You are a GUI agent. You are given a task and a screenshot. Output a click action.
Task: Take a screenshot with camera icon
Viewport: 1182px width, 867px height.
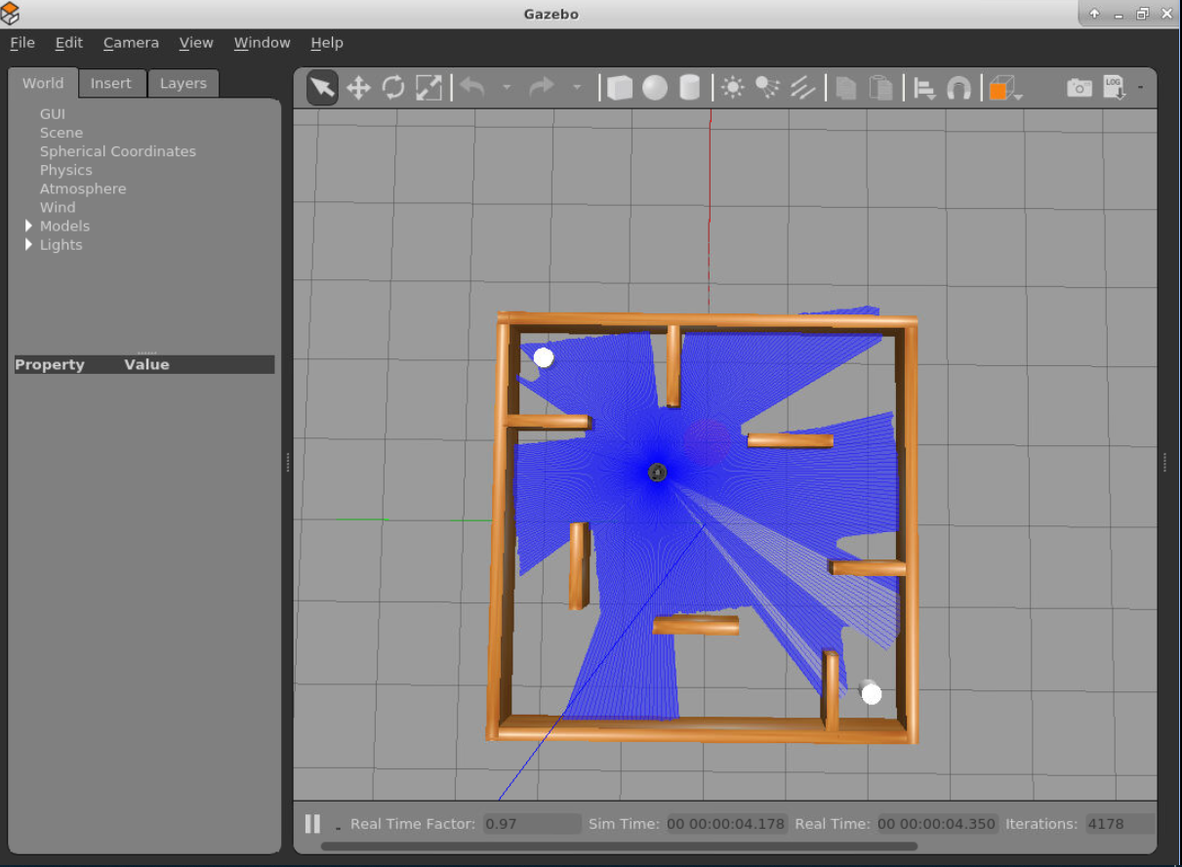coord(1079,88)
